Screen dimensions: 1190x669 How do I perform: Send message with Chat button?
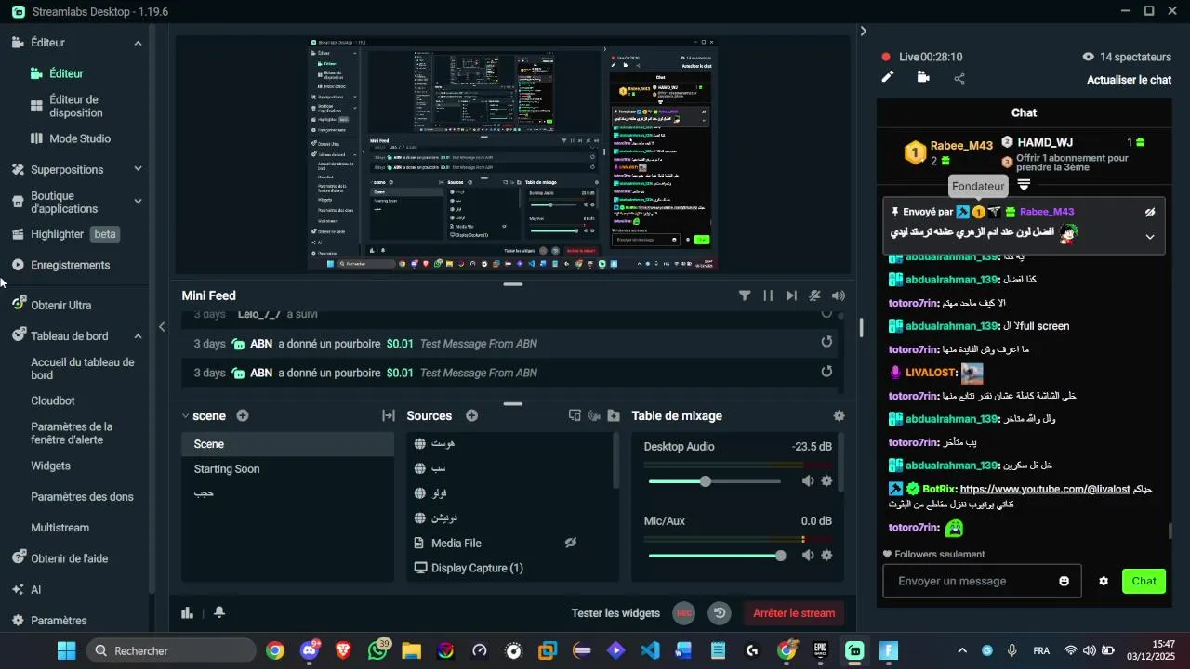coord(1144,581)
